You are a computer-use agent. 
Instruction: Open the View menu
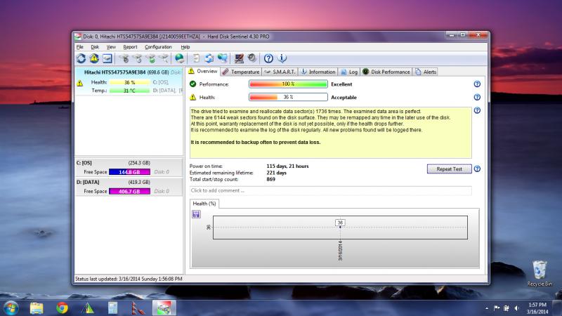pos(111,47)
